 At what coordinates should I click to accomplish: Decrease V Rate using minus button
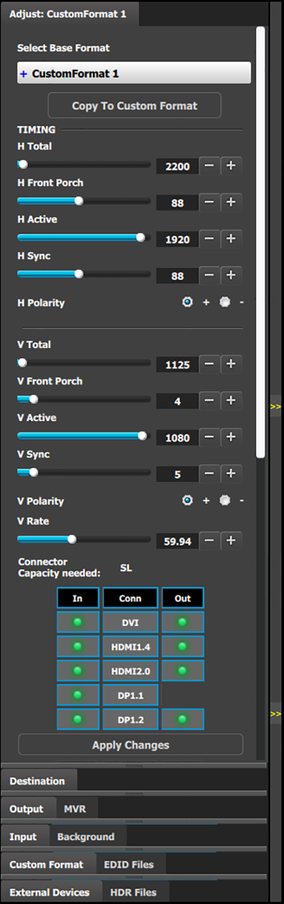point(209,541)
